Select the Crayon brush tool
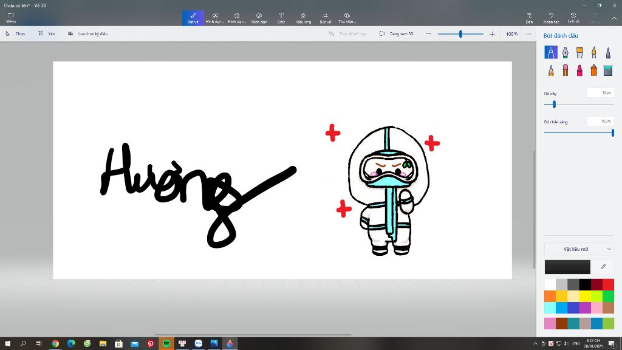The width and height of the screenshot is (622, 350). [579, 70]
